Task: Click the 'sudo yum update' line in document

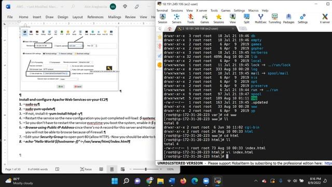Action: 40,109
